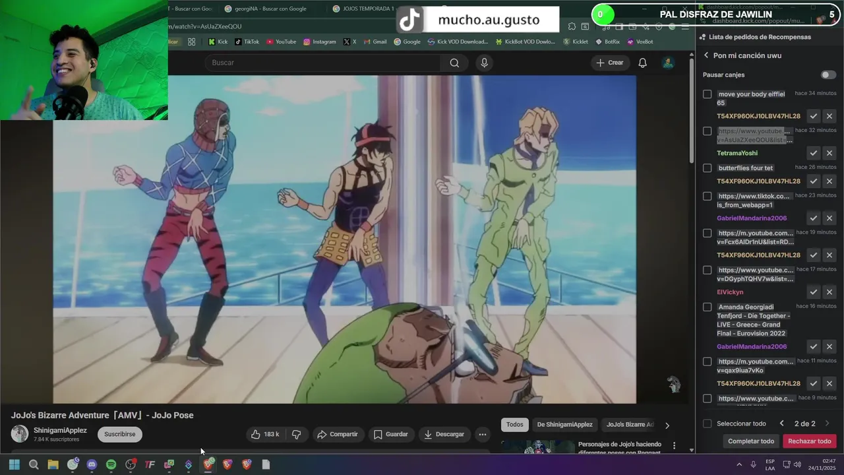Approve the Amanda Georgiadi Tenfjord request
This screenshot has height=475, width=844.
click(814, 346)
